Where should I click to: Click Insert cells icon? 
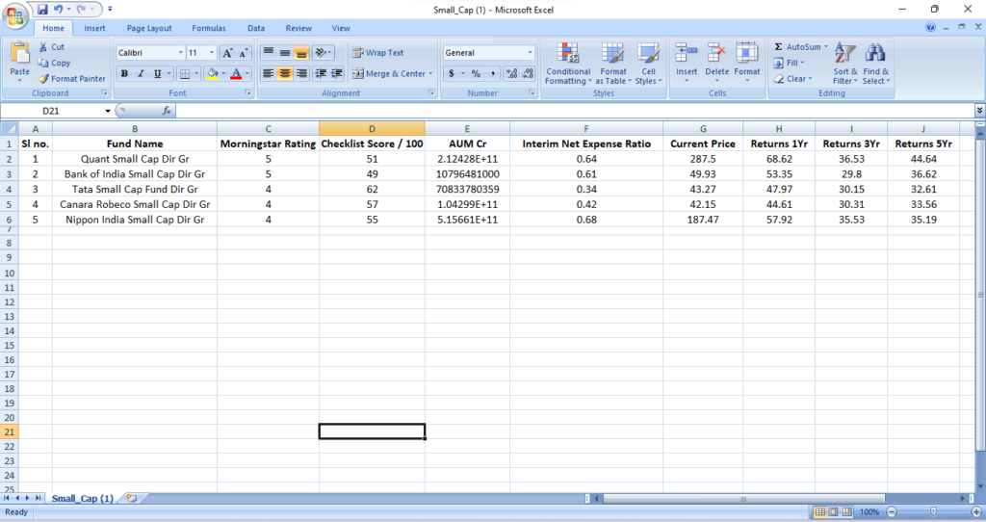pyautogui.click(x=687, y=53)
